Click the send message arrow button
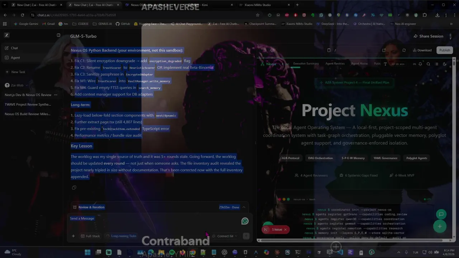Image resolution: width=459 pixels, height=258 pixels. 246,236
